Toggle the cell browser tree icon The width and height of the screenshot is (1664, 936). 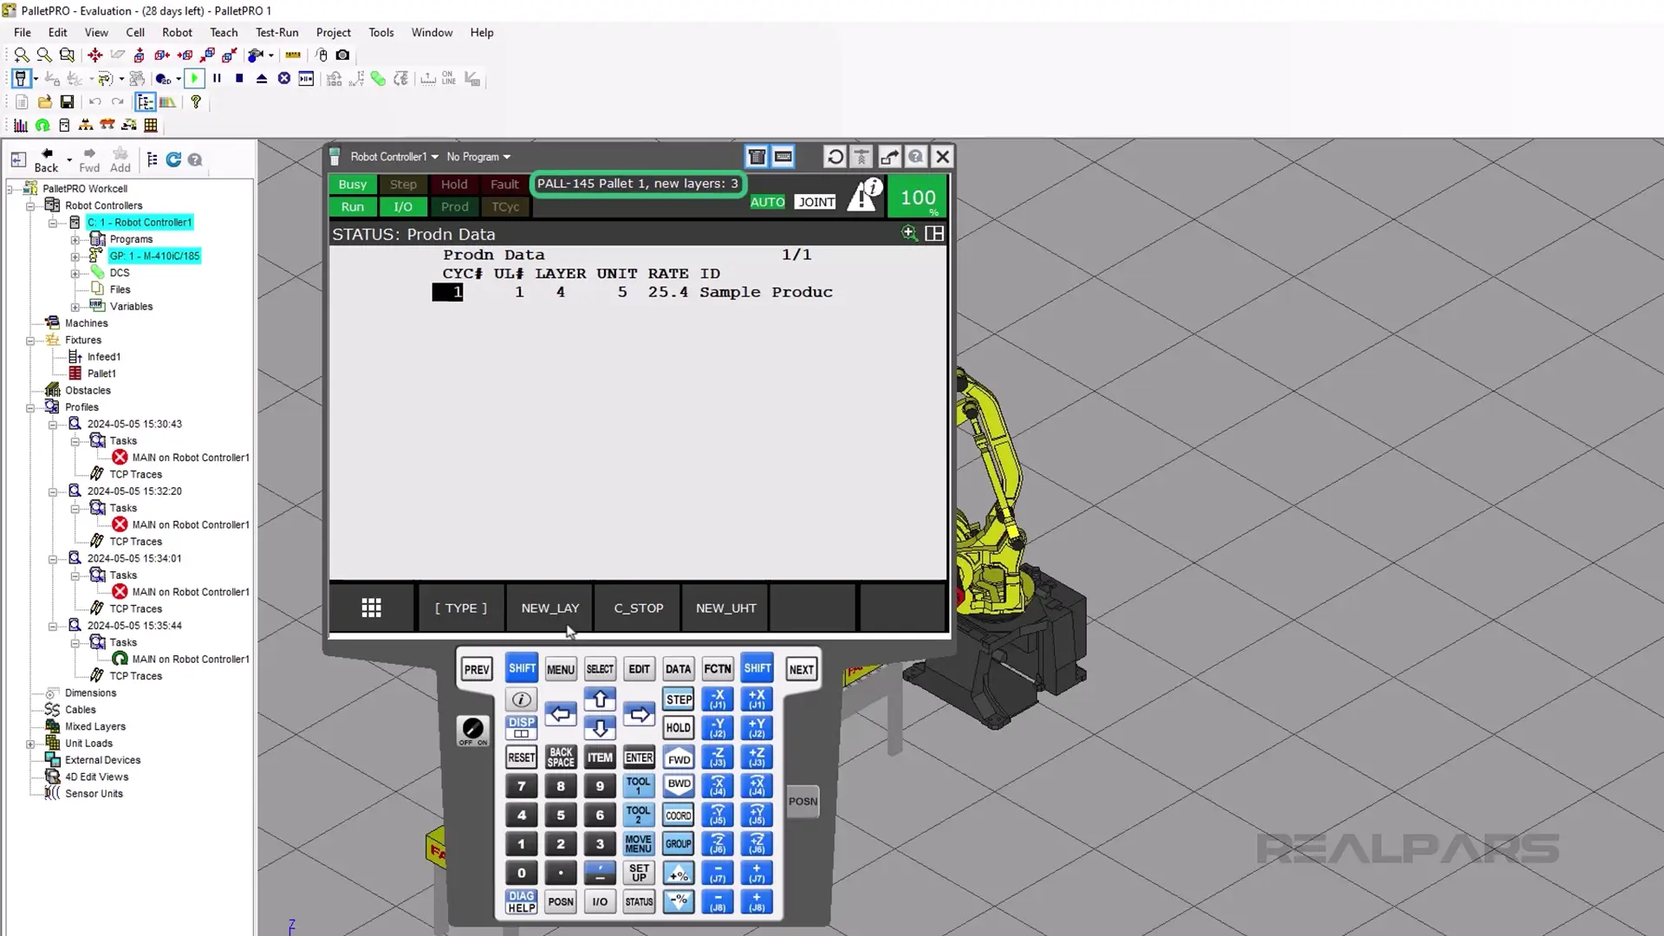[145, 101]
